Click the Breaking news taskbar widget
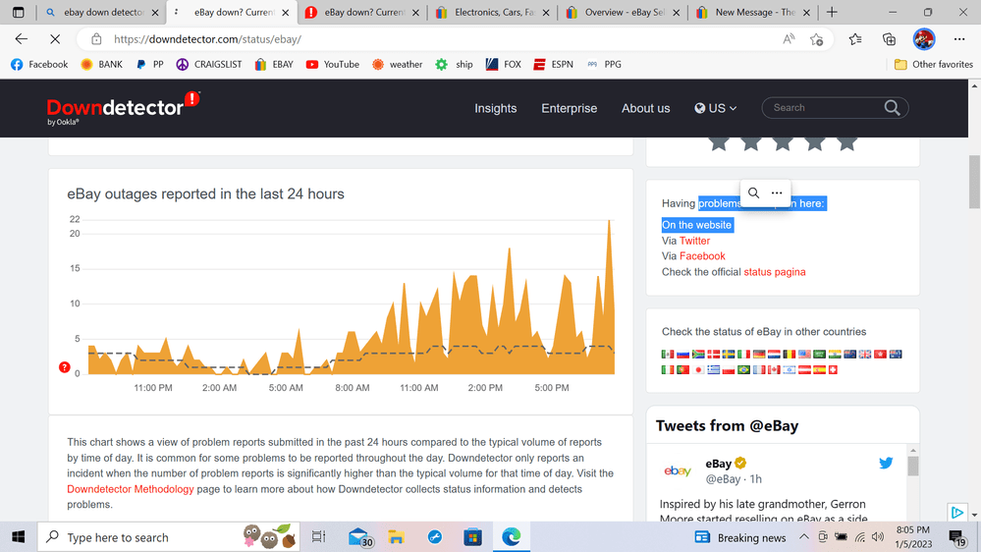Image resolution: width=981 pixels, height=552 pixels. click(740, 537)
